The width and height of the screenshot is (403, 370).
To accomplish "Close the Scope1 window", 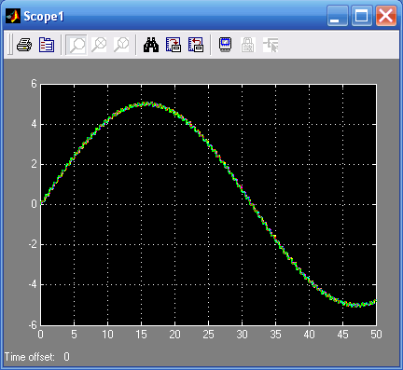I will [386, 16].
